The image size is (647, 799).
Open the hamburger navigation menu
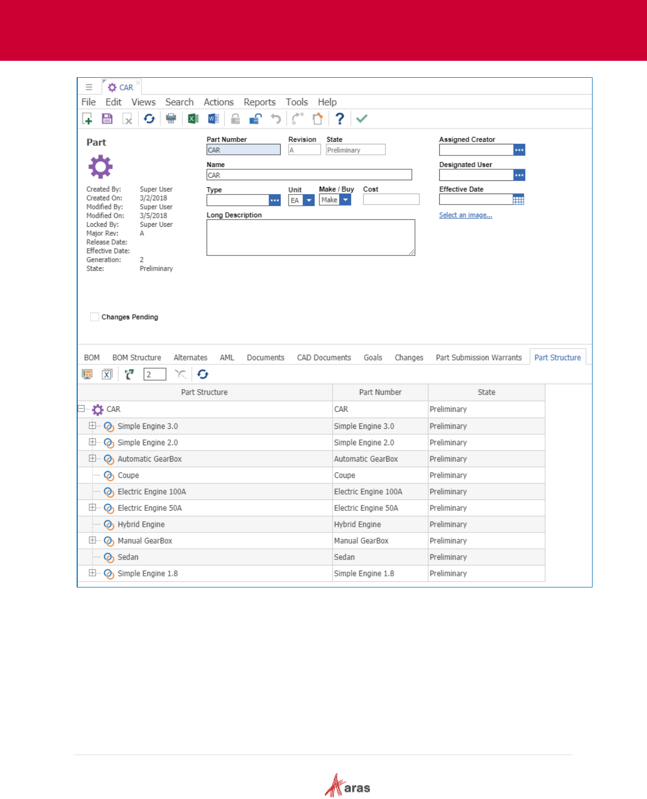click(89, 87)
